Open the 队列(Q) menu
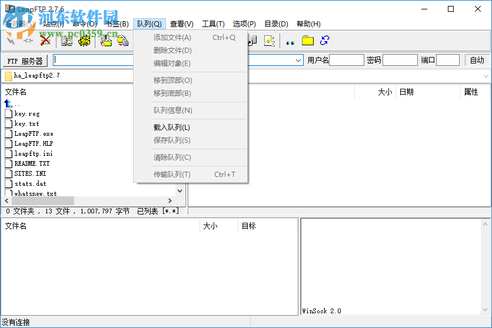The image size is (492, 328). point(149,24)
